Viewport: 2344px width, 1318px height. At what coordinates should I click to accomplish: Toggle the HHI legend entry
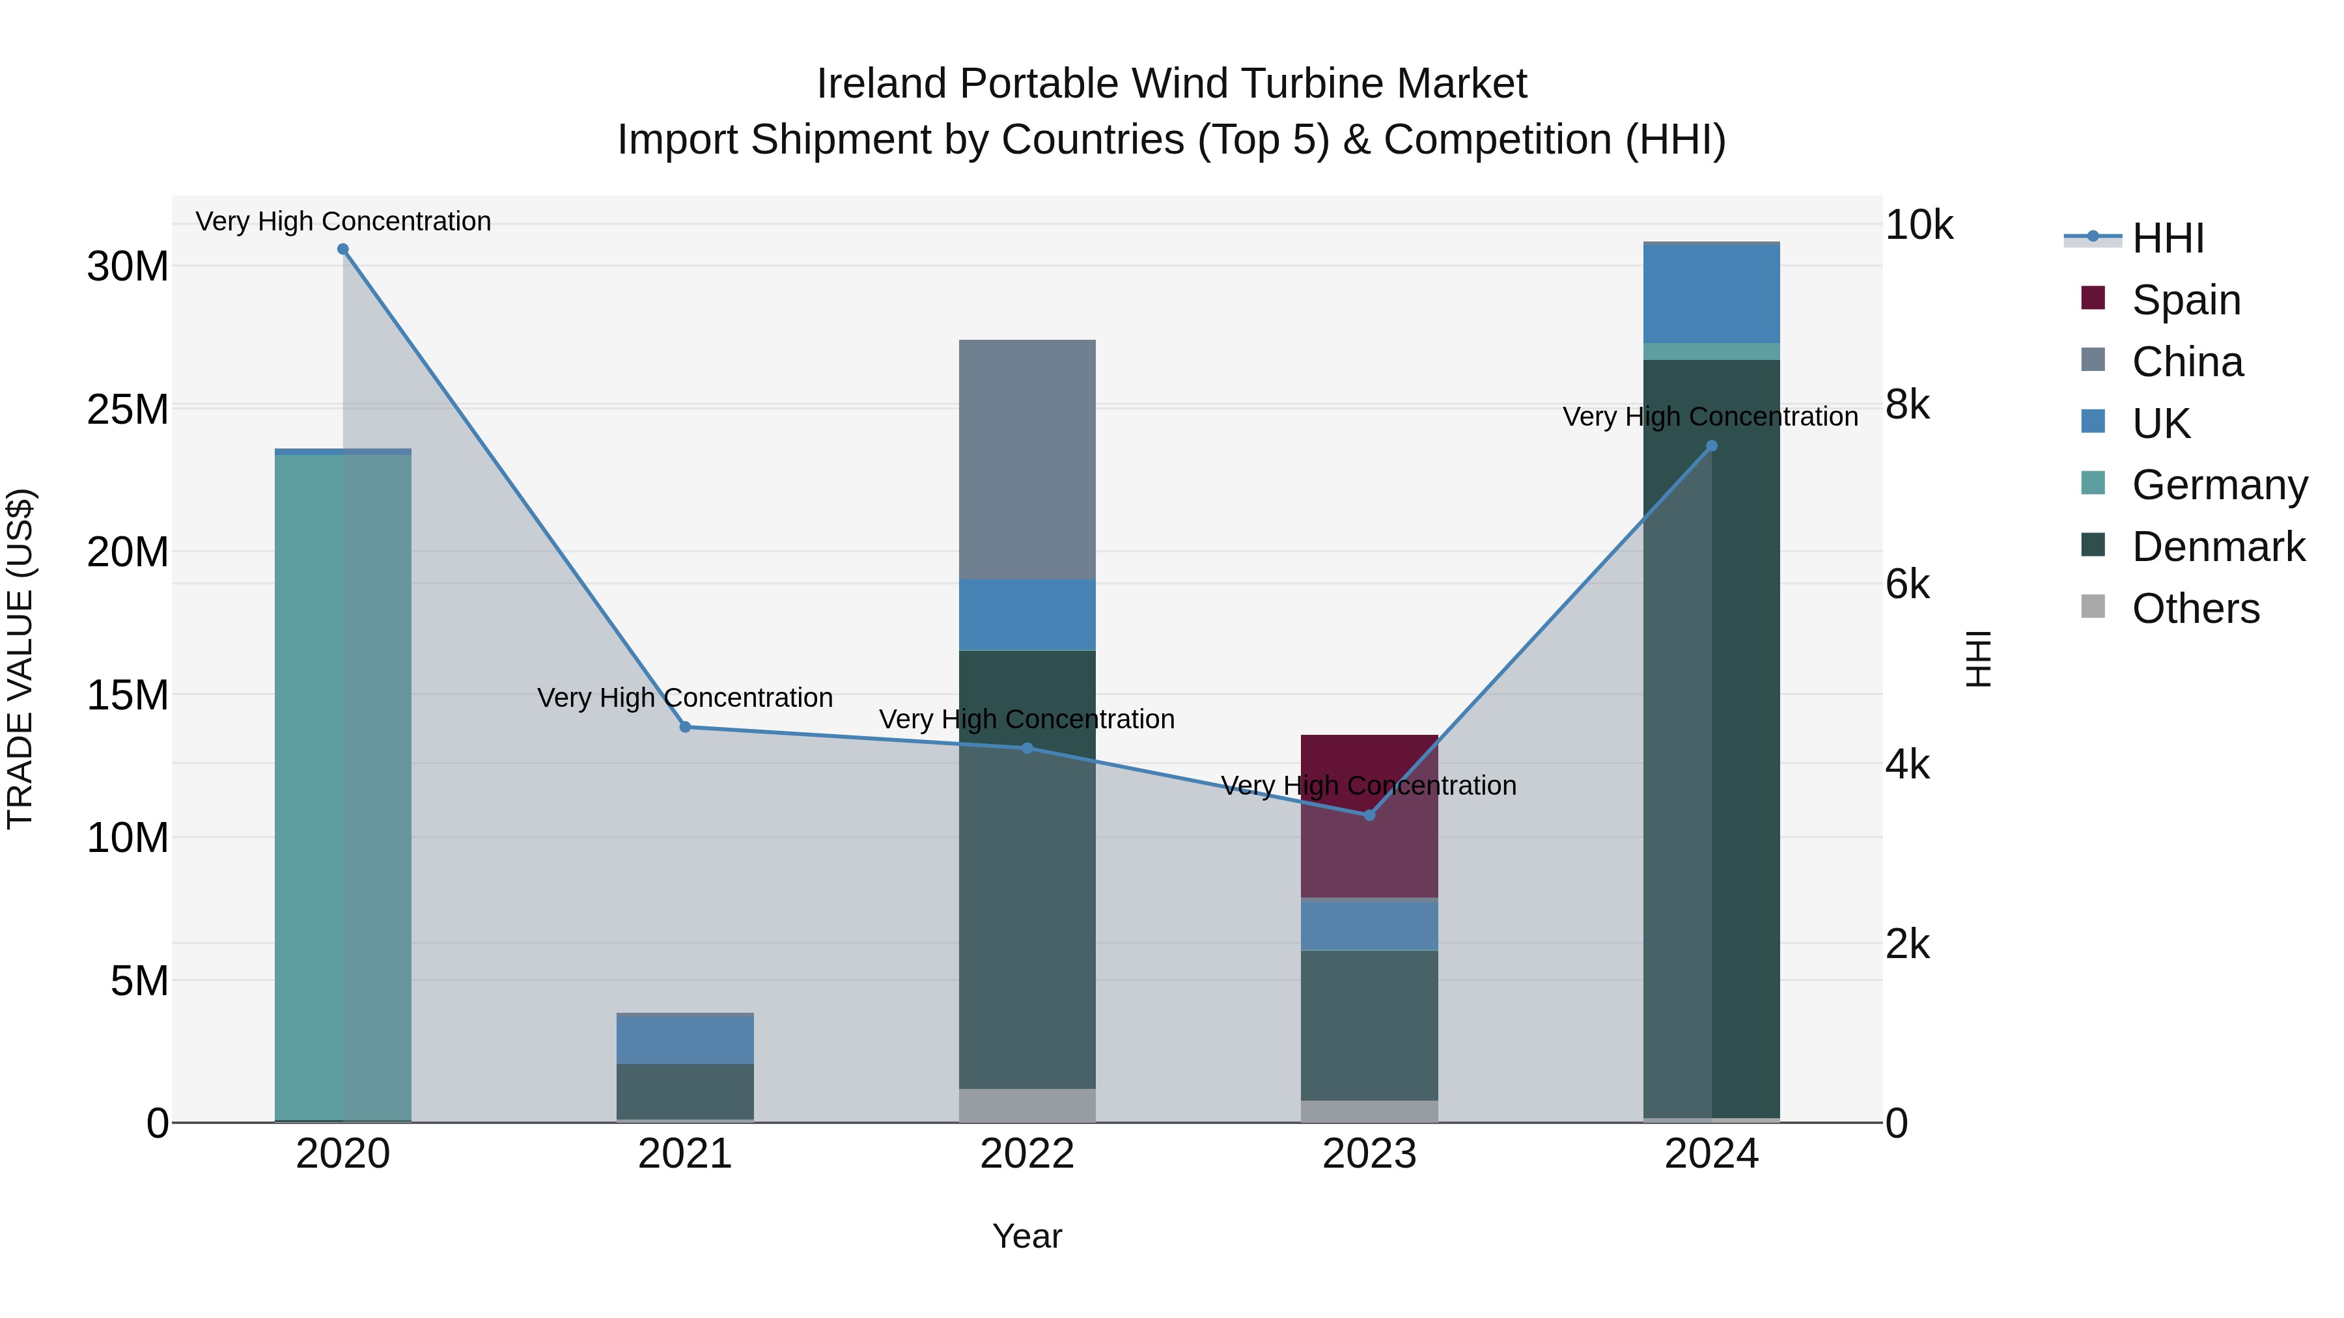tap(2134, 238)
